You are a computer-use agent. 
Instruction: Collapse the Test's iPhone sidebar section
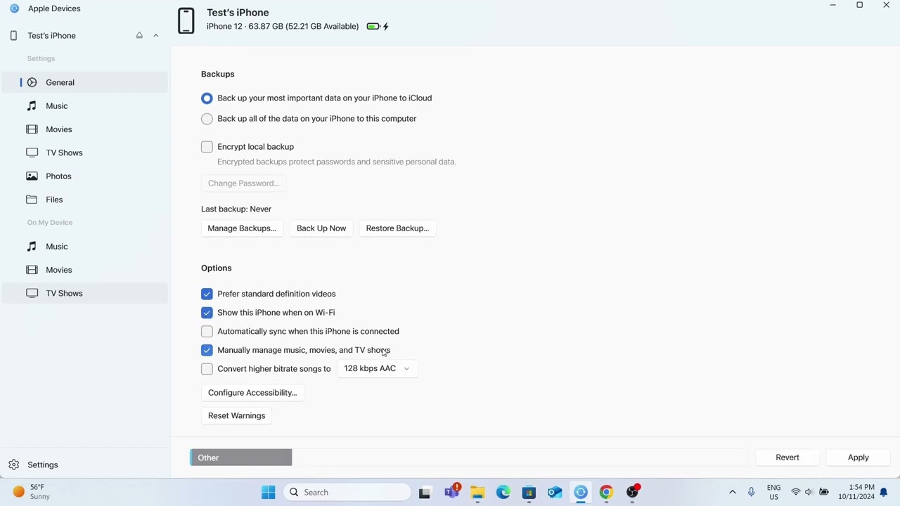(x=156, y=35)
